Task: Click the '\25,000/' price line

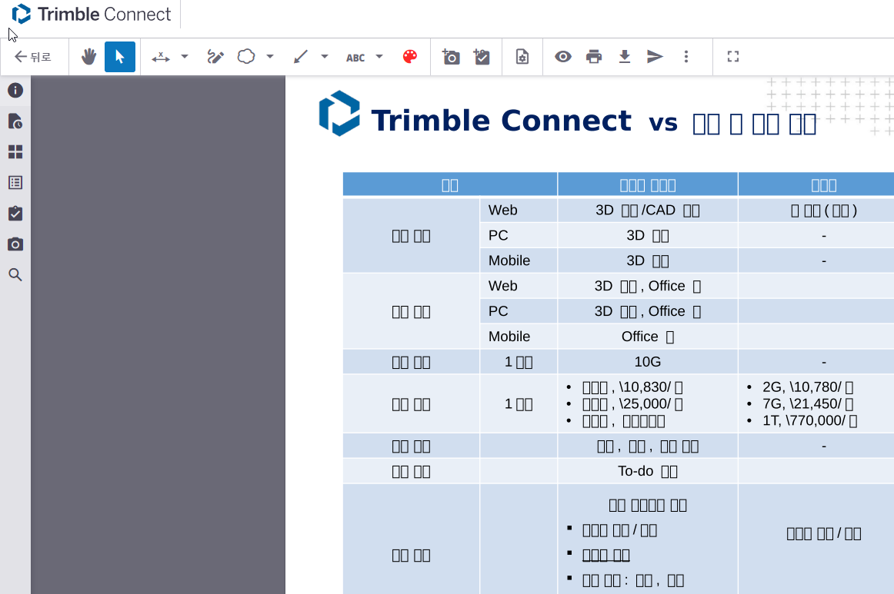Action: click(x=632, y=404)
